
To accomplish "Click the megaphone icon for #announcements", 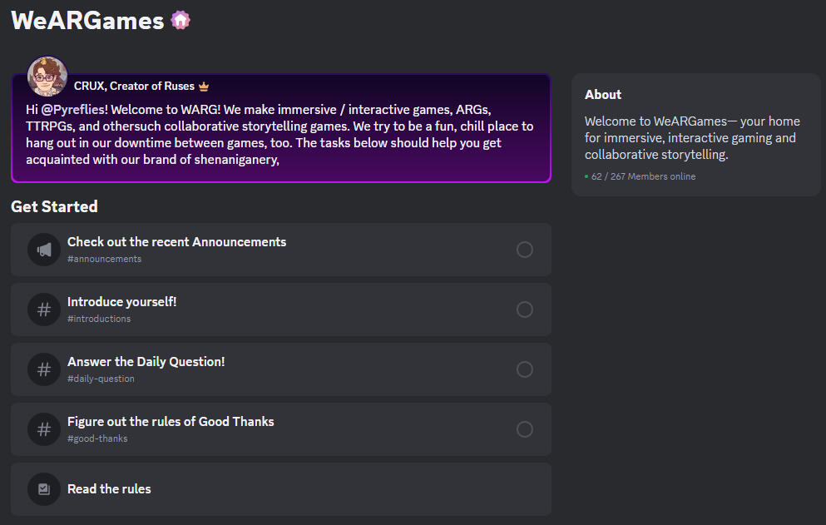I will point(44,250).
